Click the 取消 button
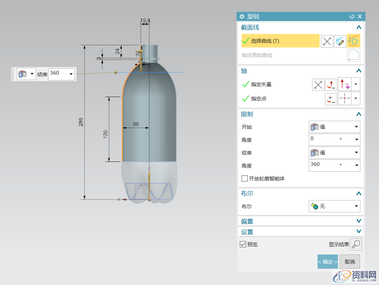Screen dimensions: 379x285 click(350, 261)
